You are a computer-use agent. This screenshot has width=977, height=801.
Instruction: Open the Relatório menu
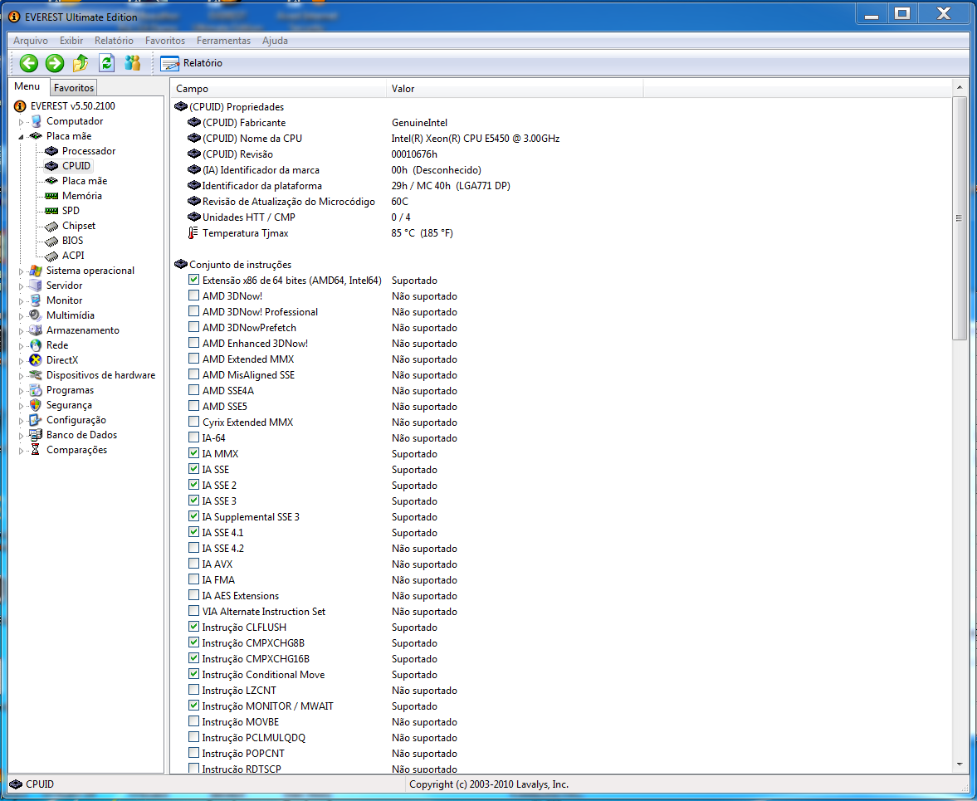point(114,41)
